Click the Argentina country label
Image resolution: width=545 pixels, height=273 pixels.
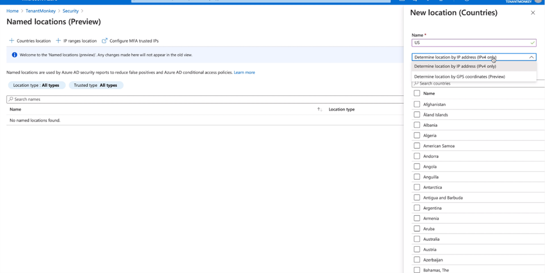(433, 208)
